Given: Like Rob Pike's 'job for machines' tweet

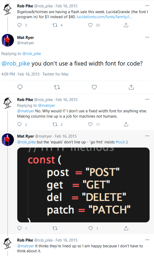Looking at the screenshot, I should (90, 124).
